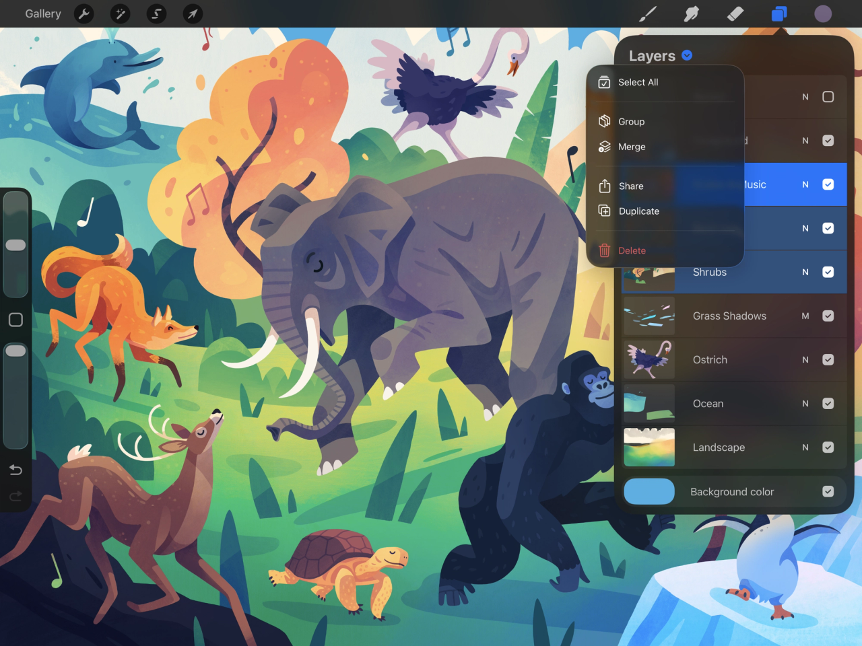
Task: Tap the Redo arrow in sidebar
Action: point(15,497)
